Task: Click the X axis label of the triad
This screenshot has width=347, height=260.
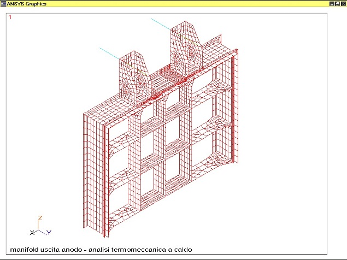Action: (32, 233)
